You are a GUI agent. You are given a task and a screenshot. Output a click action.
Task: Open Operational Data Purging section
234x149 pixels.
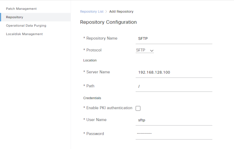coord(26,26)
